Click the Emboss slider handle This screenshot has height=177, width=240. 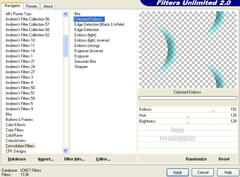click(x=213, y=111)
